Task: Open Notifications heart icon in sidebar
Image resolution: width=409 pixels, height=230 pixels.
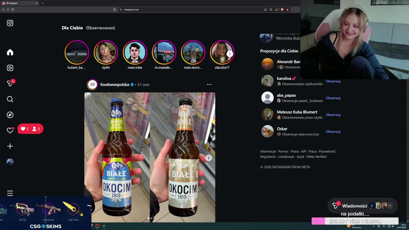Action: click(x=10, y=130)
